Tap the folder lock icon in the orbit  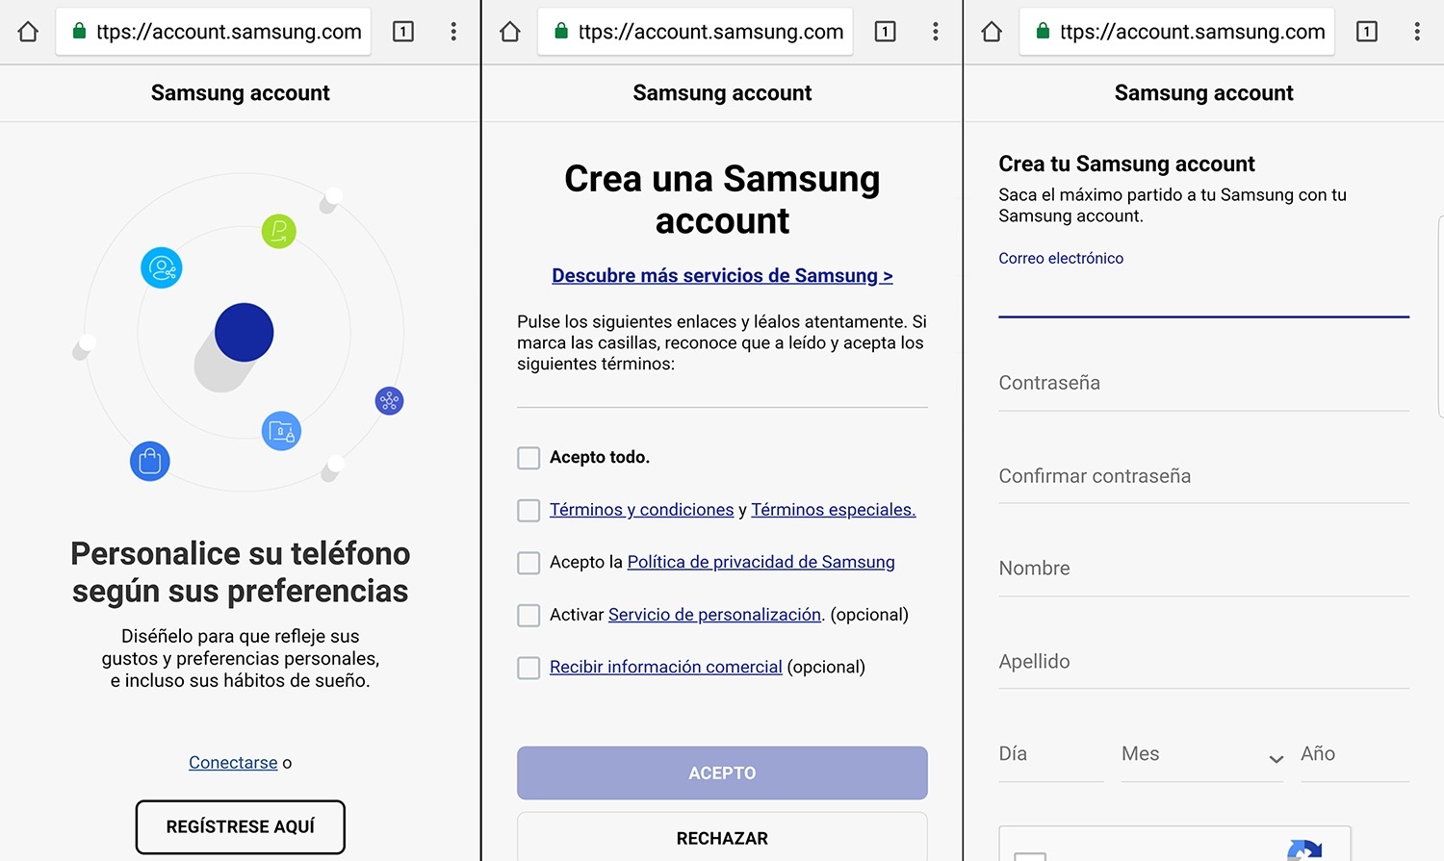(282, 432)
